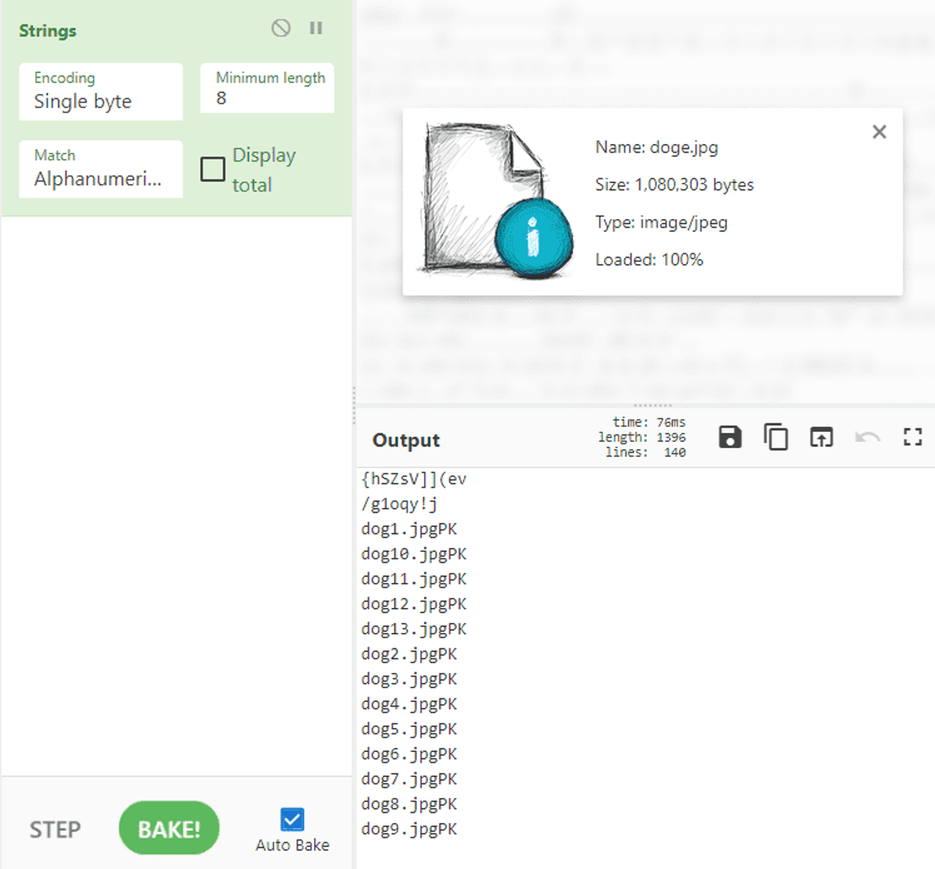Select the dog11.jpgPK output line
Screen dimensions: 935x869
(414, 579)
